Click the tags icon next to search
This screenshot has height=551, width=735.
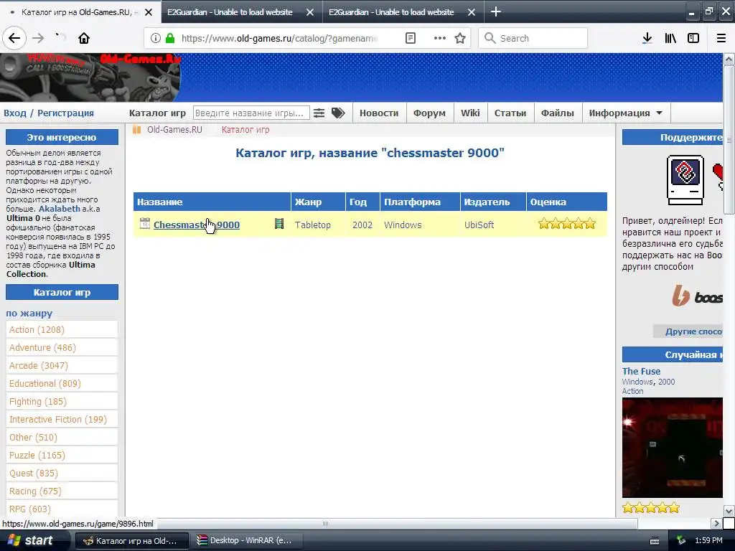[338, 113]
